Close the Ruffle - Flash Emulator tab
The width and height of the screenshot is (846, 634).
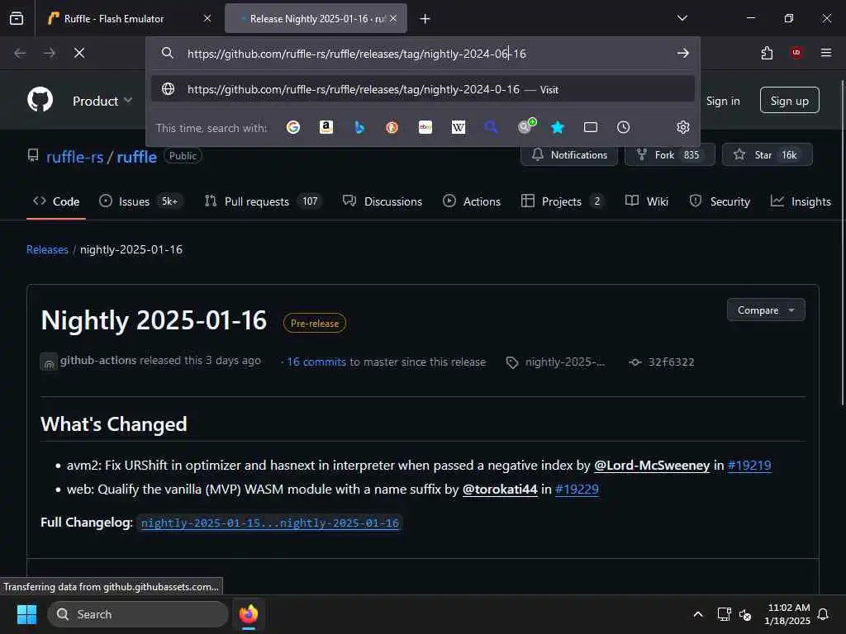207,19
